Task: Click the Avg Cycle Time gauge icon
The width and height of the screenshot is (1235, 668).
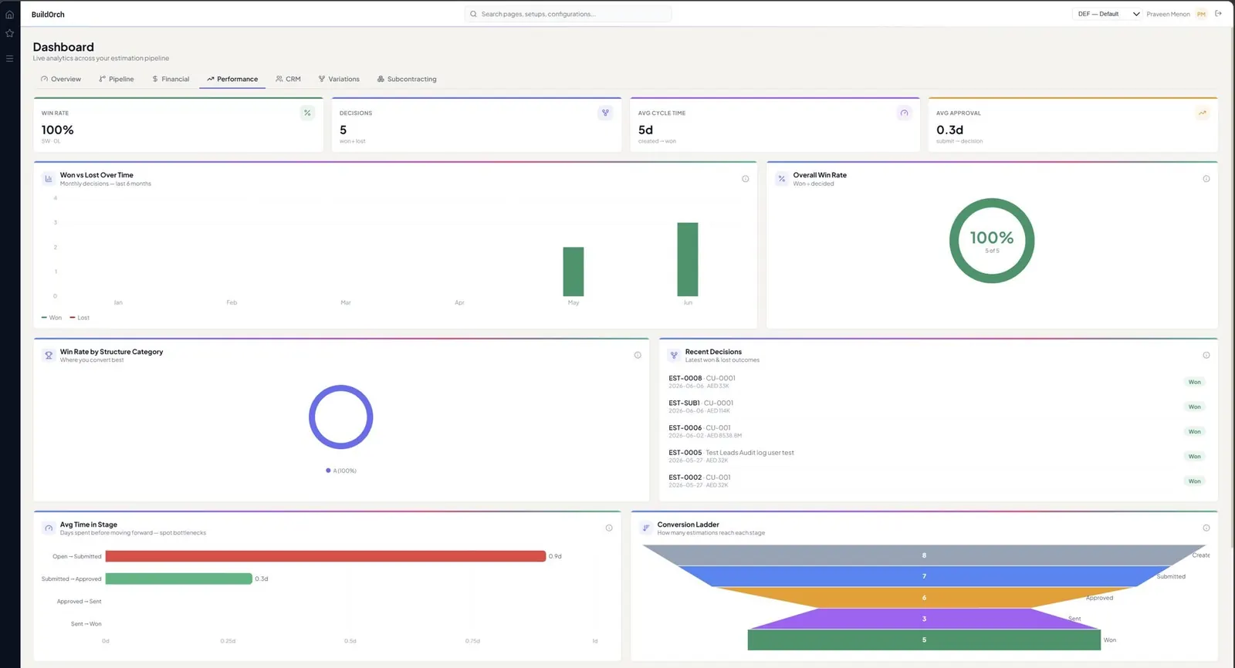Action: click(904, 113)
